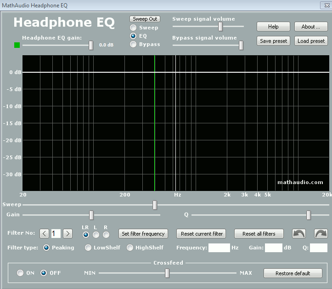This screenshot has width=332, height=289.
Task: Click the Gain dB input field
Action: click(x=274, y=248)
